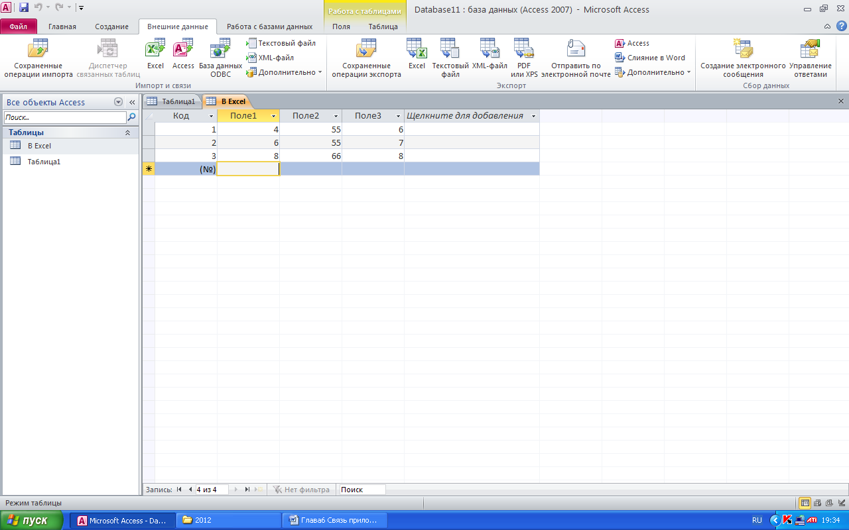Open Работа с базами данных tab
The width and height of the screenshot is (849, 530).
pyautogui.click(x=269, y=26)
